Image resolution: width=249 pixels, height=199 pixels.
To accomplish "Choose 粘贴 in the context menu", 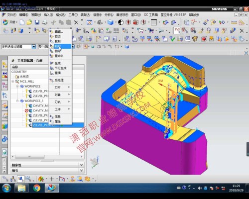I will (x=61, y=46).
